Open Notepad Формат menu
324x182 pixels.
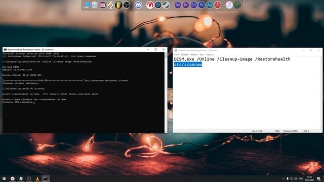[194, 55]
